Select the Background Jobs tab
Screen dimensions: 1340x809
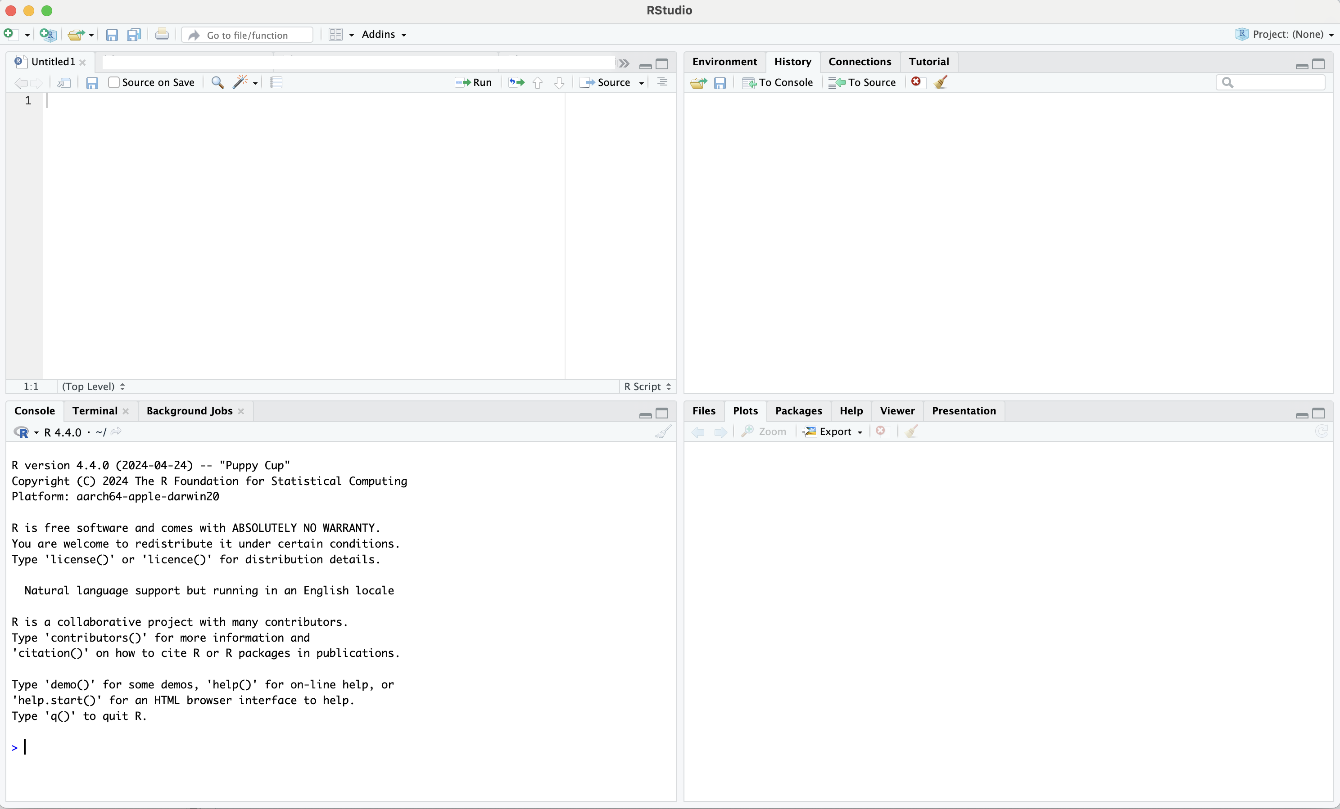(189, 411)
